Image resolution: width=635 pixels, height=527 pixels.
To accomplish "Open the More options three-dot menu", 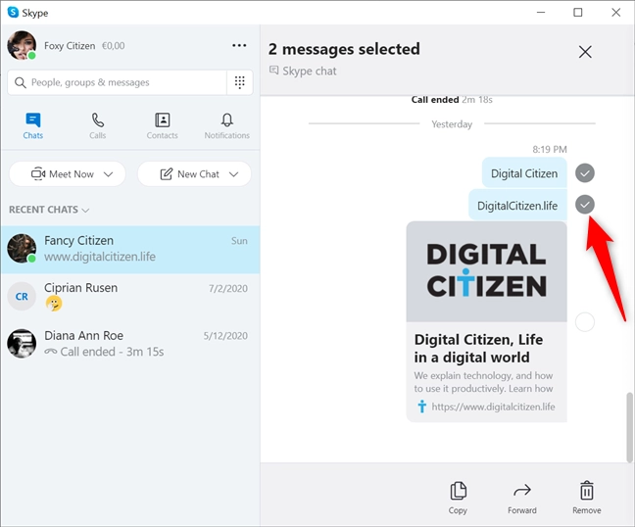I will pyautogui.click(x=239, y=45).
